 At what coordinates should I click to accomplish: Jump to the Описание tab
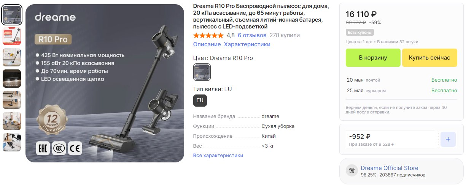pyautogui.click(x=207, y=44)
